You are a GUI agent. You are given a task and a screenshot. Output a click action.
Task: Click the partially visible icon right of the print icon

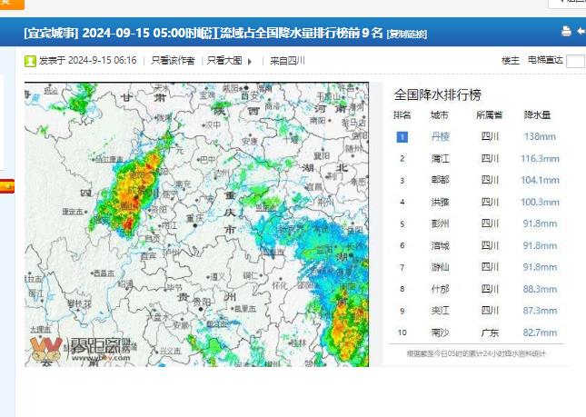(x=581, y=31)
